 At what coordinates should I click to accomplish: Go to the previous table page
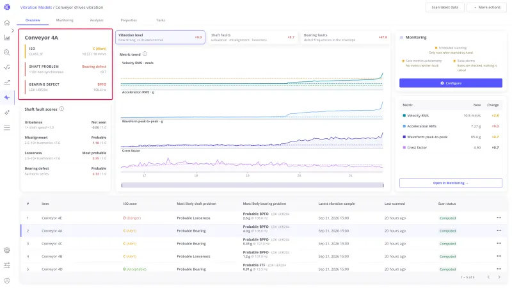pos(488,277)
